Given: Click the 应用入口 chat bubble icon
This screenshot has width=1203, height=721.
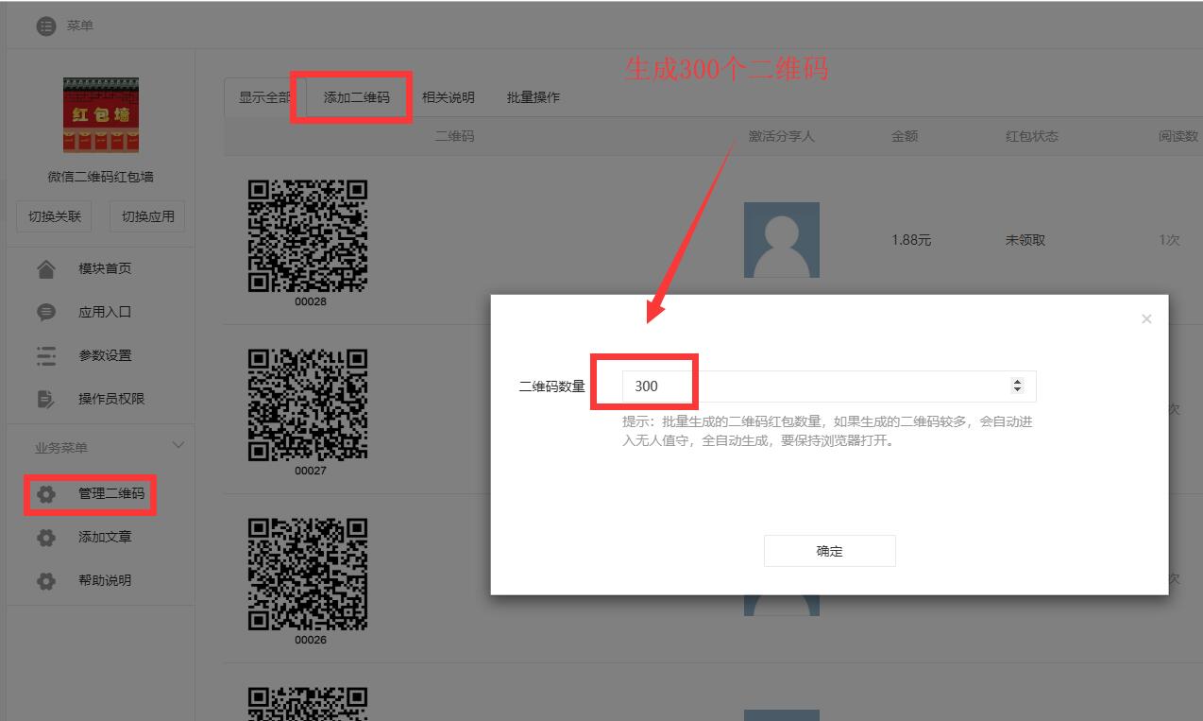Looking at the screenshot, I should tap(46, 313).
